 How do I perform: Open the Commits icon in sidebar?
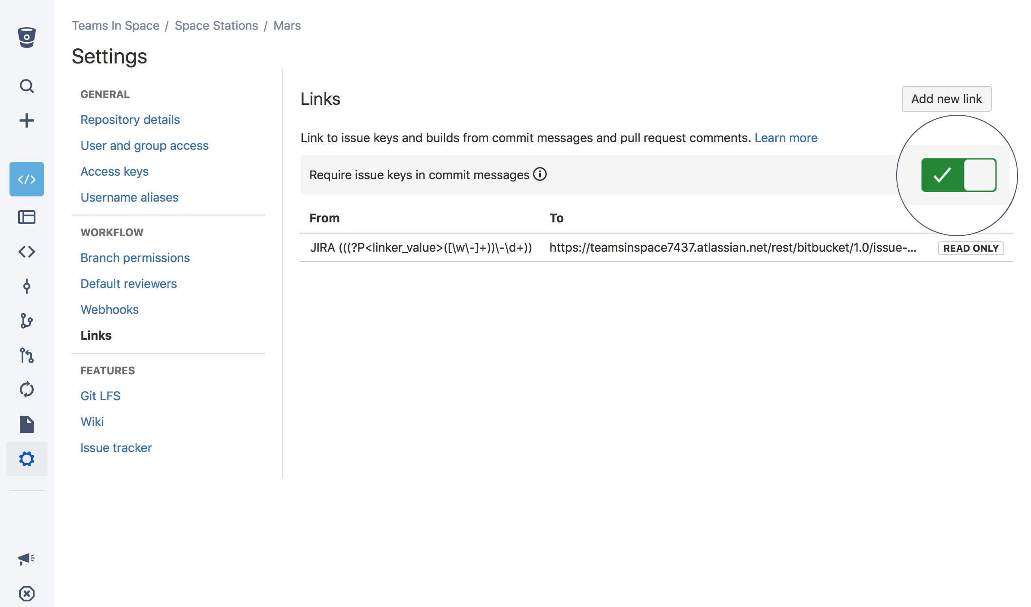tap(26, 286)
